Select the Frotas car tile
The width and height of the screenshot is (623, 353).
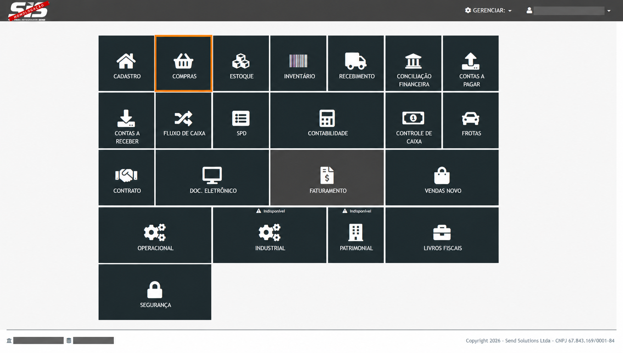pyautogui.click(x=471, y=120)
